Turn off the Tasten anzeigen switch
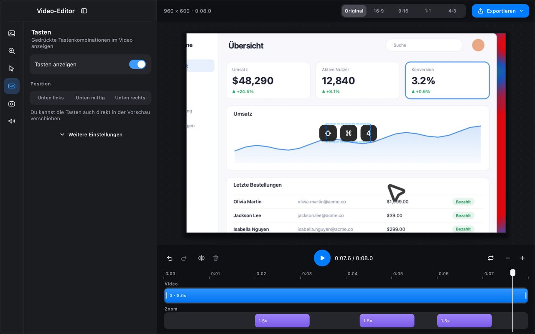The image size is (535, 334). click(x=138, y=64)
